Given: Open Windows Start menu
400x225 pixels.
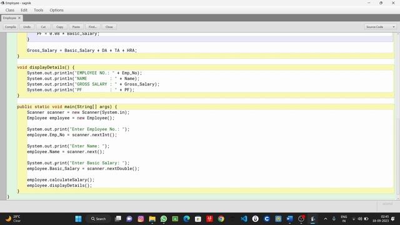Looking at the screenshot, I should tap(78, 219).
